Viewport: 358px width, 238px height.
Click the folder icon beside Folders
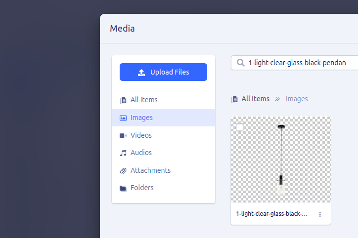point(123,188)
